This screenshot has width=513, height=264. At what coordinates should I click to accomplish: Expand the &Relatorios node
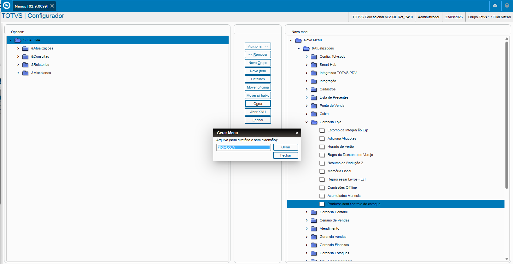(18, 65)
